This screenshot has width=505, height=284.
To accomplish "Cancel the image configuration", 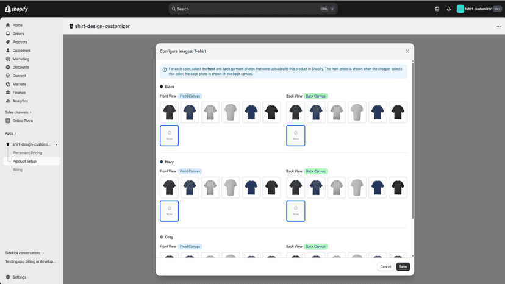I will (385, 266).
